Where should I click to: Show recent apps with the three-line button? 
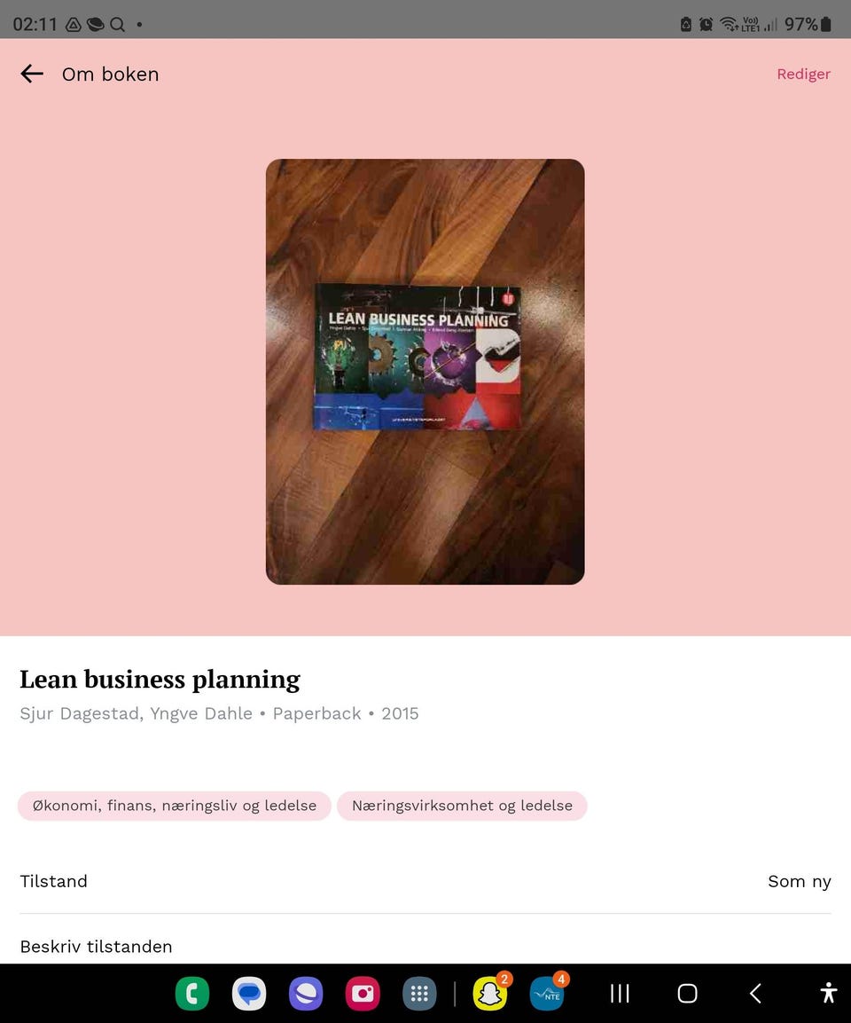pyautogui.click(x=620, y=993)
